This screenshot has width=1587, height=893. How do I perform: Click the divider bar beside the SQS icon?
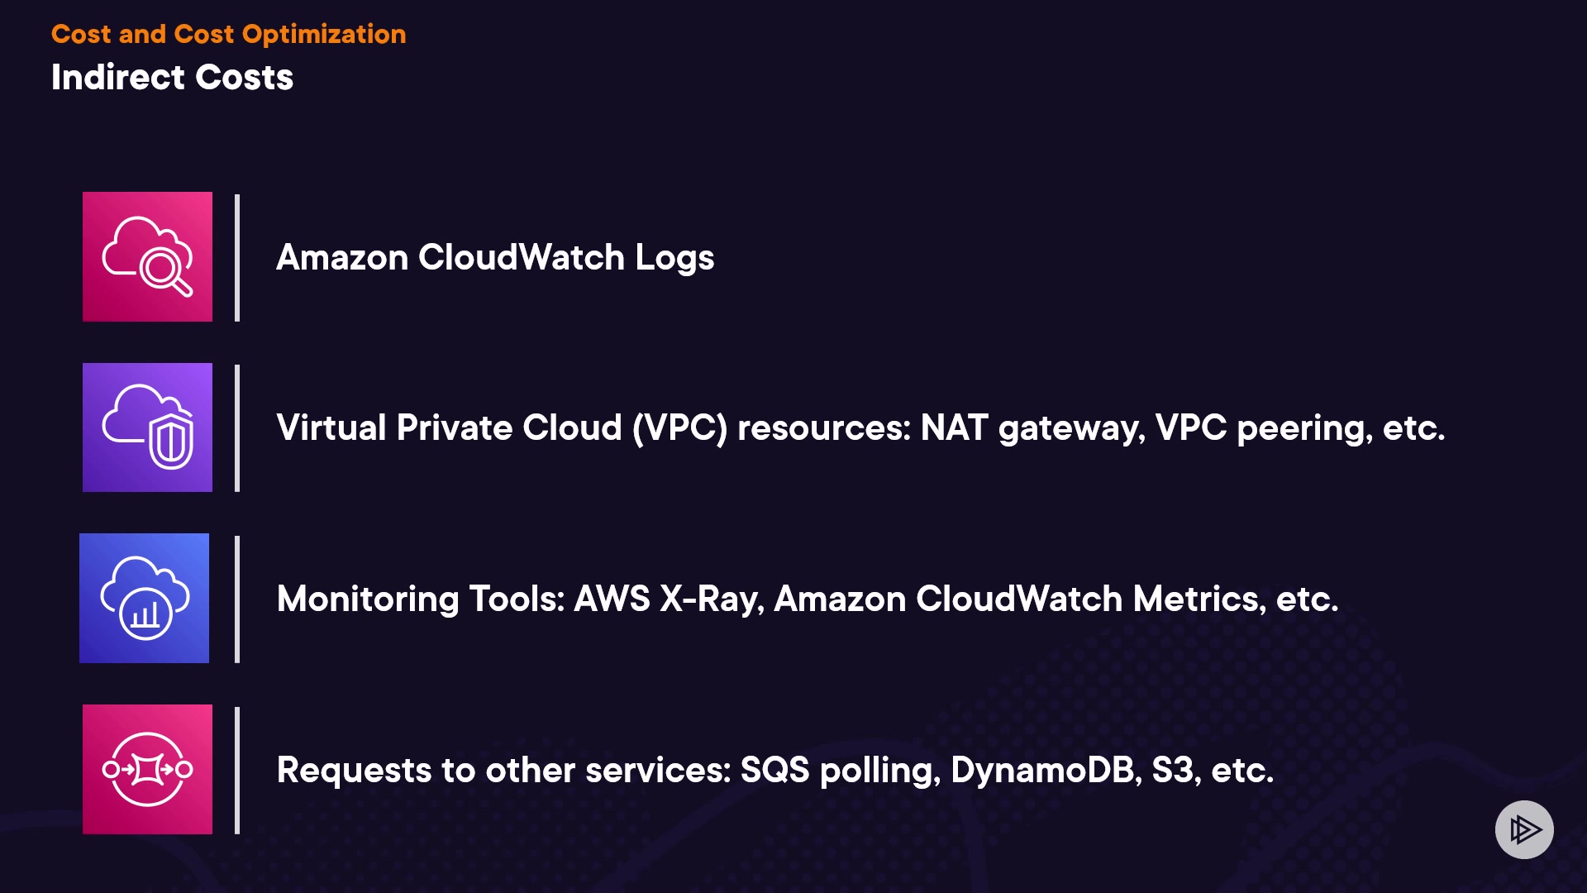point(237,770)
